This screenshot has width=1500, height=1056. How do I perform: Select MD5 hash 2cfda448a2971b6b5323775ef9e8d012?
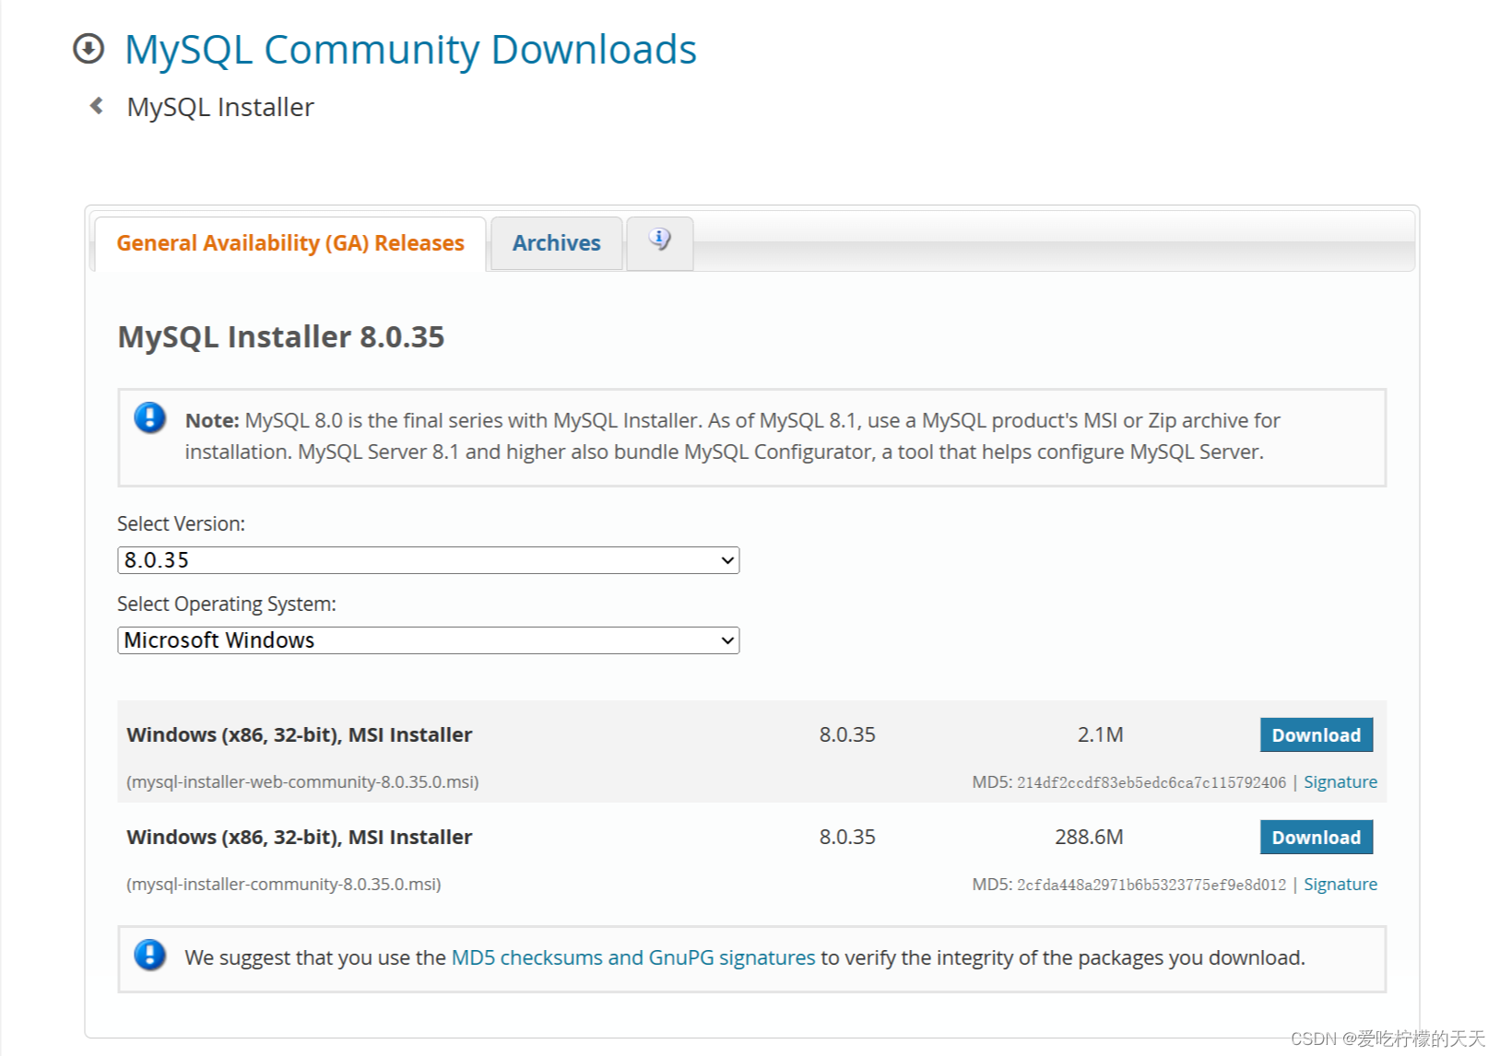1152,885
